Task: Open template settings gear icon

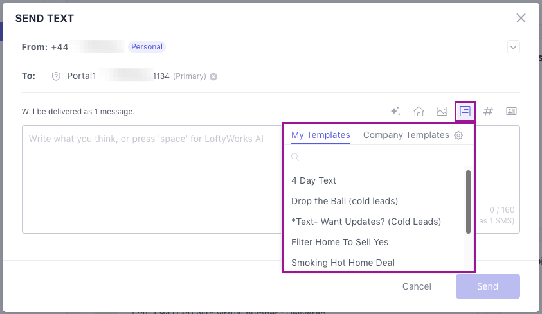Action: [x=458, y=135]
